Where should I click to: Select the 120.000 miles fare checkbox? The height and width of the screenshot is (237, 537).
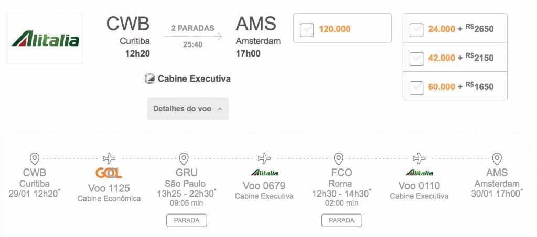click(307, 29)
